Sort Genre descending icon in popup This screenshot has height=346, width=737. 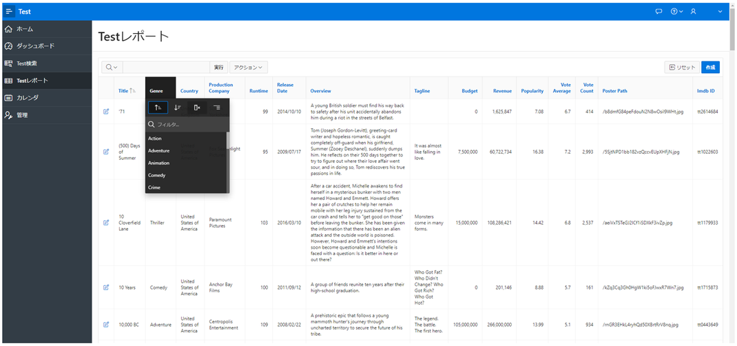pos(178,108)
